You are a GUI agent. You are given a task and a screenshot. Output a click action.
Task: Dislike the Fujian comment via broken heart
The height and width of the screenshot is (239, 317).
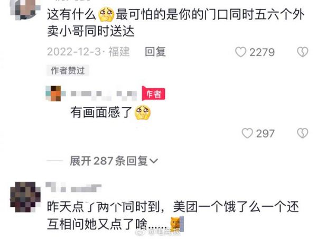[302, 52]
